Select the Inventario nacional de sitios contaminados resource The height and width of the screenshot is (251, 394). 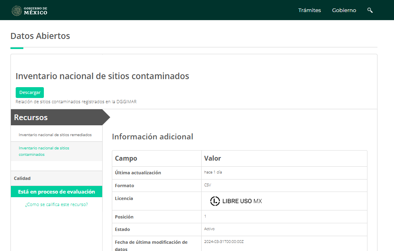pyautogui.click(x=44, y=151)
